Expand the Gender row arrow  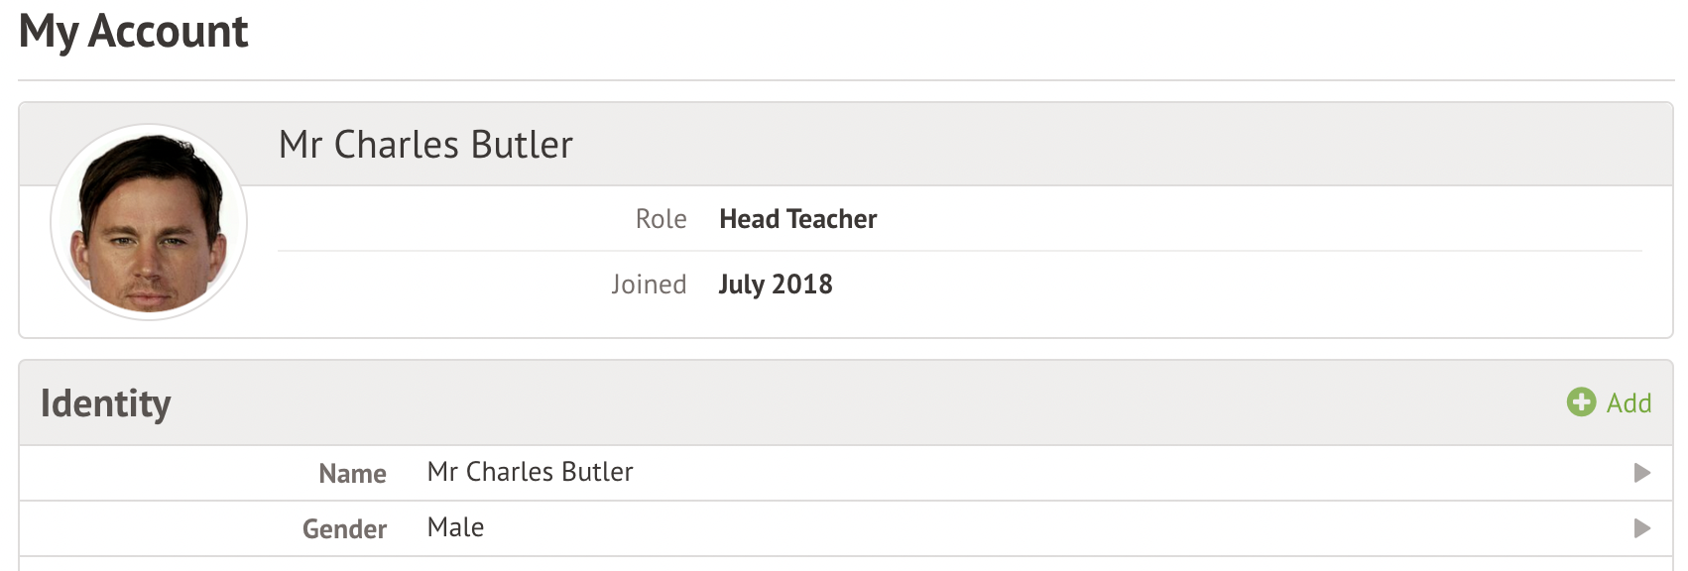pyautogui.click(x=1642, y=528)
